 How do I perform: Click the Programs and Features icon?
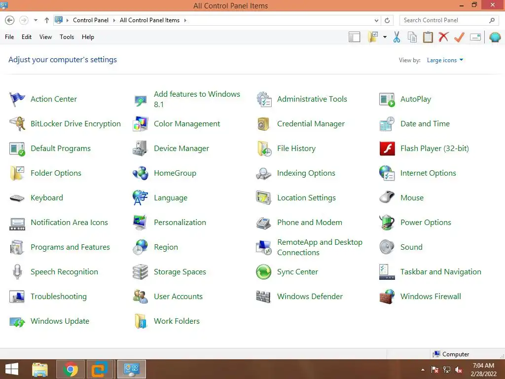[x=17, y=247]
